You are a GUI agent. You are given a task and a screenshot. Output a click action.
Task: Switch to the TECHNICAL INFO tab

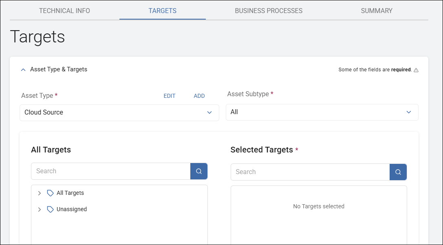[x=64, y=11]
